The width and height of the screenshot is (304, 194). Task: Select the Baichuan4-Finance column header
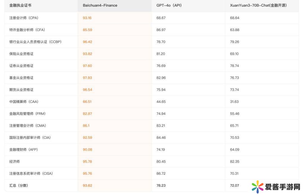coord(100,5)
